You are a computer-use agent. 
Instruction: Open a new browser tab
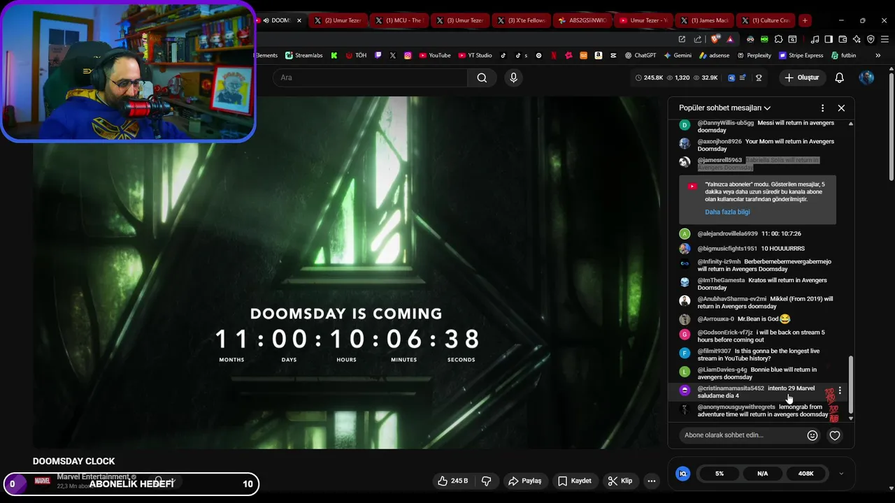click(x=805, y=20)
